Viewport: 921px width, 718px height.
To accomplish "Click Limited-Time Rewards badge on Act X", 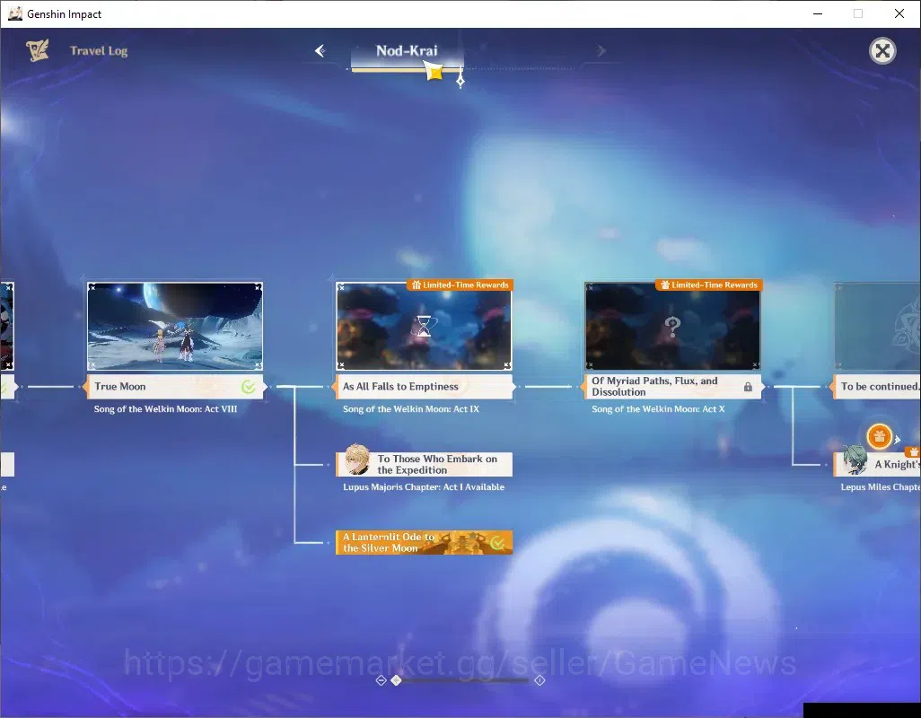I will tap(709, 285).
